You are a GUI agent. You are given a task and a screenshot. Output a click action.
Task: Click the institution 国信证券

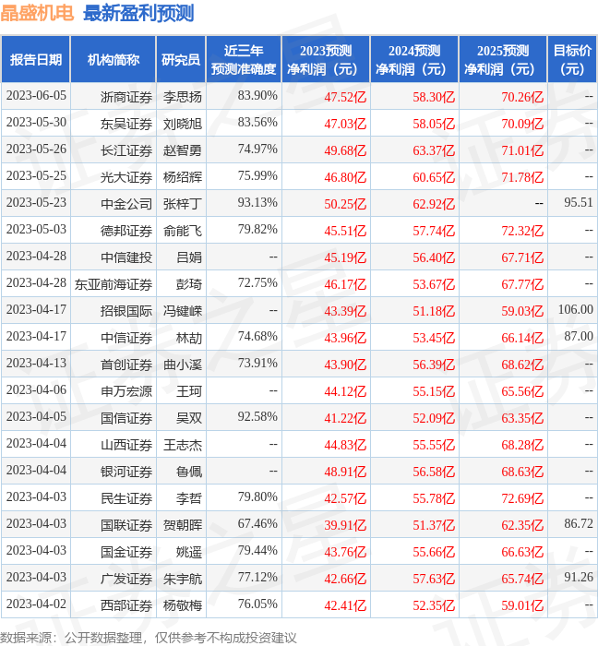tap(126, 419)
